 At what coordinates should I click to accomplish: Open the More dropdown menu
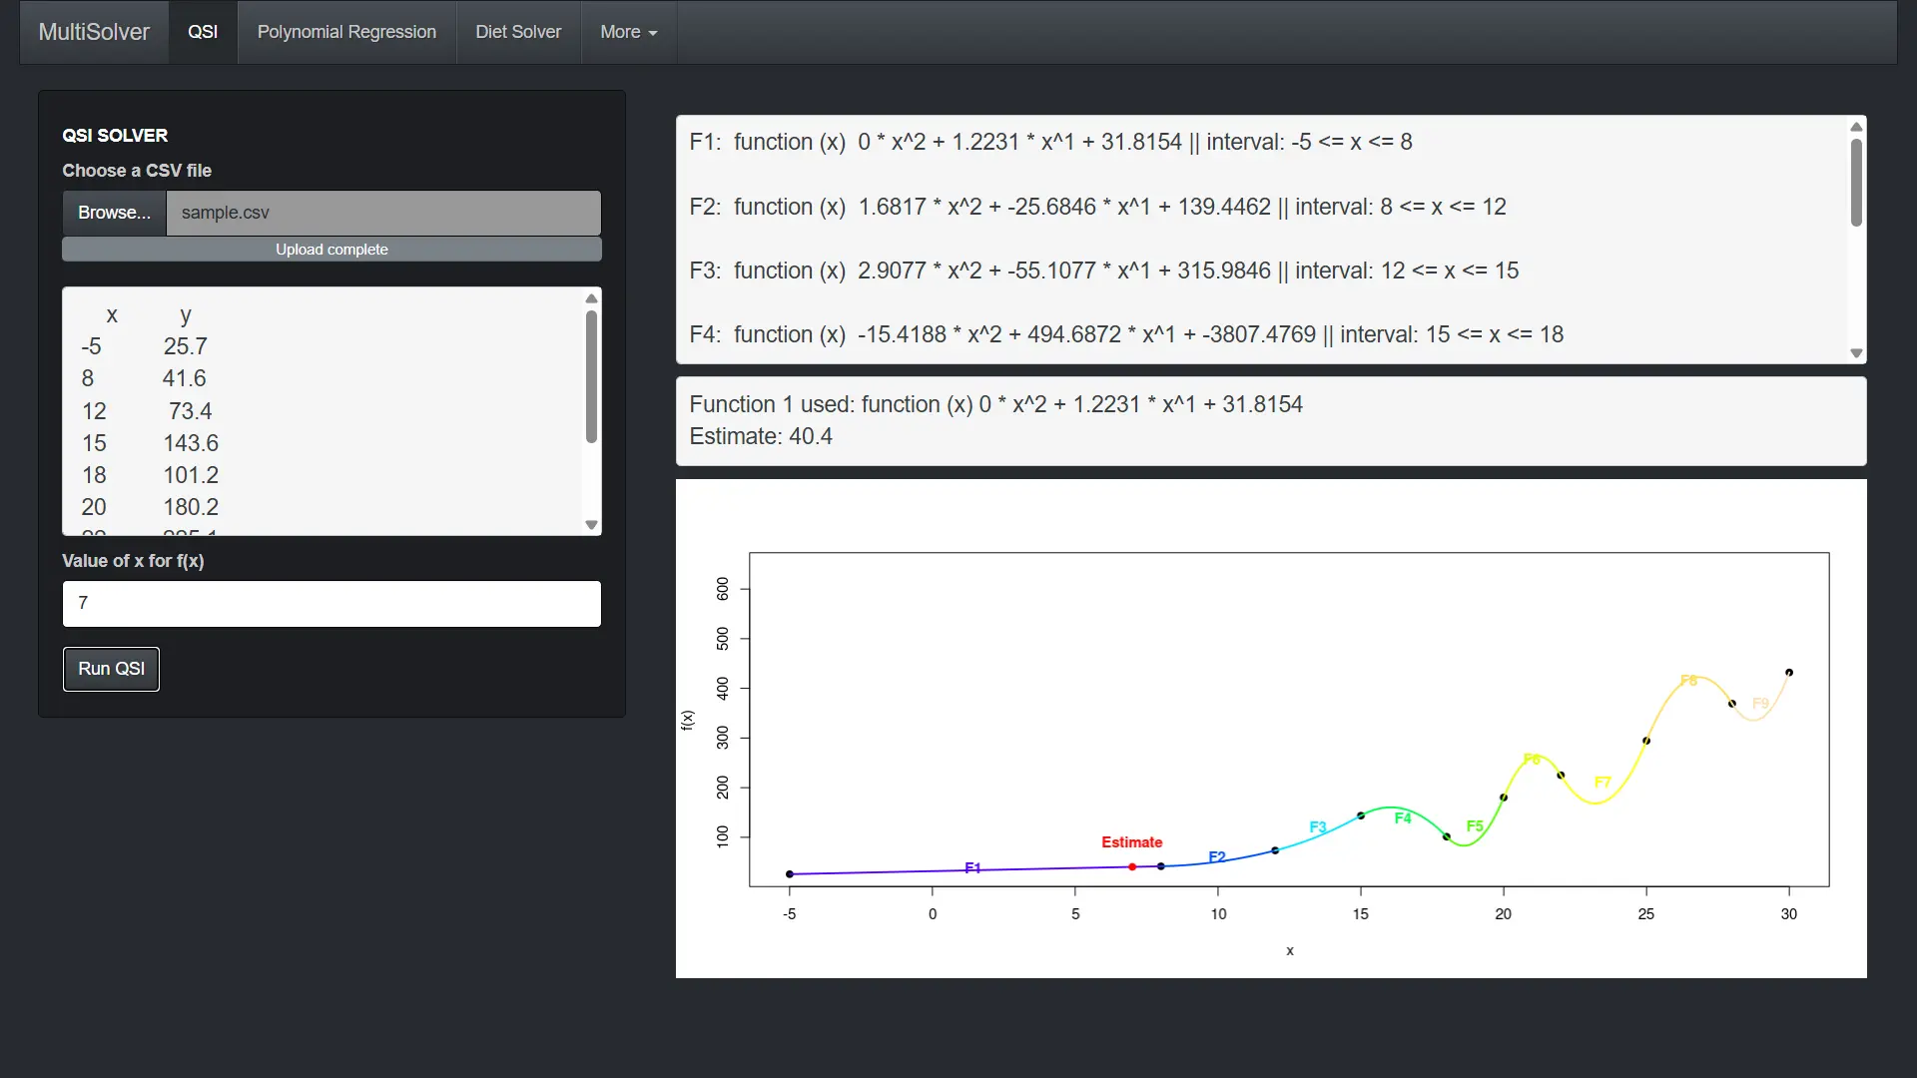(627, 32)
